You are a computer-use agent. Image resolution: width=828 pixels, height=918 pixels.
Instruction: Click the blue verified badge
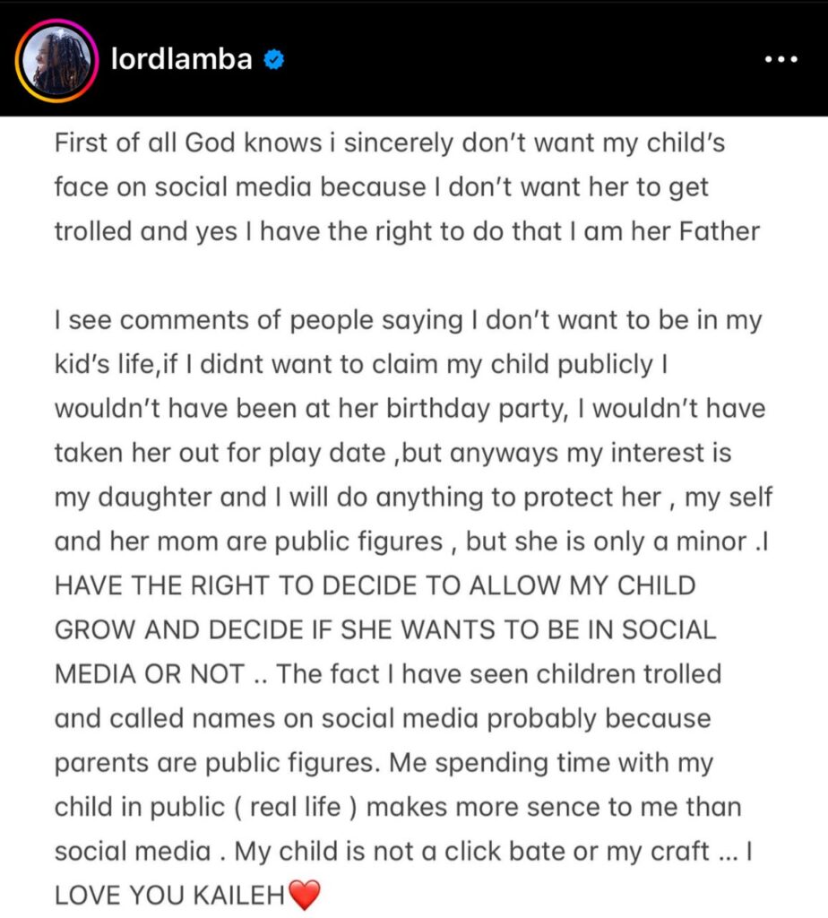274,59
